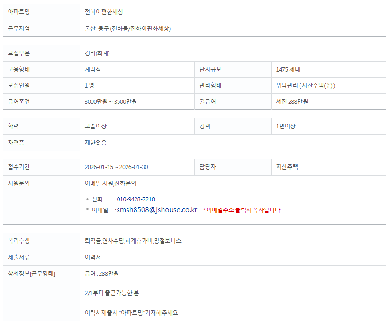Click the 1475 세대 complex size value
The image size is (391, 326).
[288, 69]
